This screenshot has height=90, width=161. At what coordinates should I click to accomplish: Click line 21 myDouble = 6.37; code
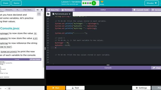tap(62, 45)
